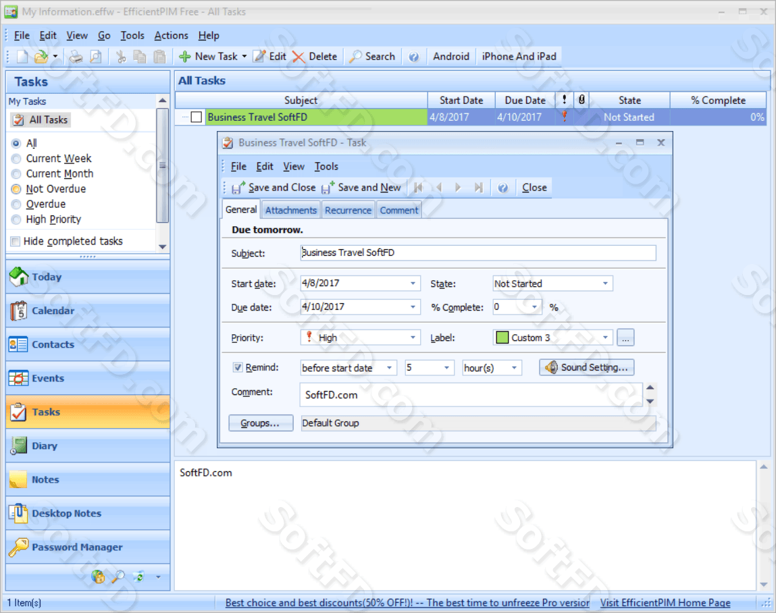Open the Calendar section
This screenshot has width=776, height=613.
coord(88,311)
